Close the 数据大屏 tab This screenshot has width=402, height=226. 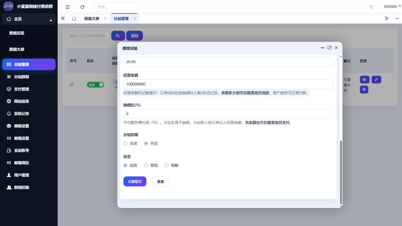[x=105, y=18]
